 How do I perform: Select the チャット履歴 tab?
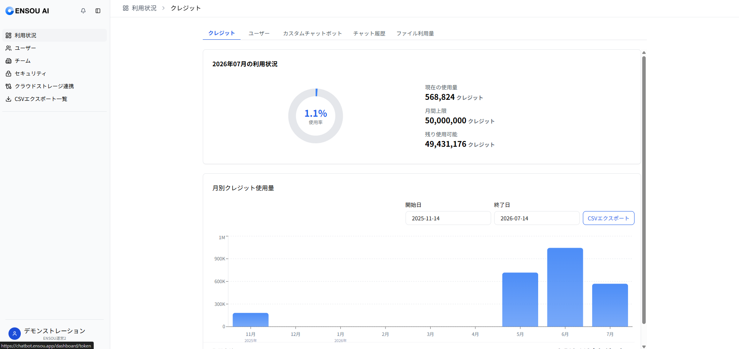(x=369, y=34)
